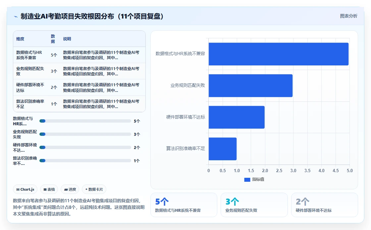Click the 图表分析 label in the header

click(348, 16)
